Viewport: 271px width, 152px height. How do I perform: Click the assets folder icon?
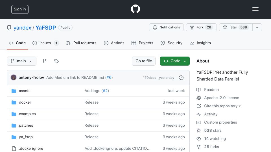click(x=14, y=91)
